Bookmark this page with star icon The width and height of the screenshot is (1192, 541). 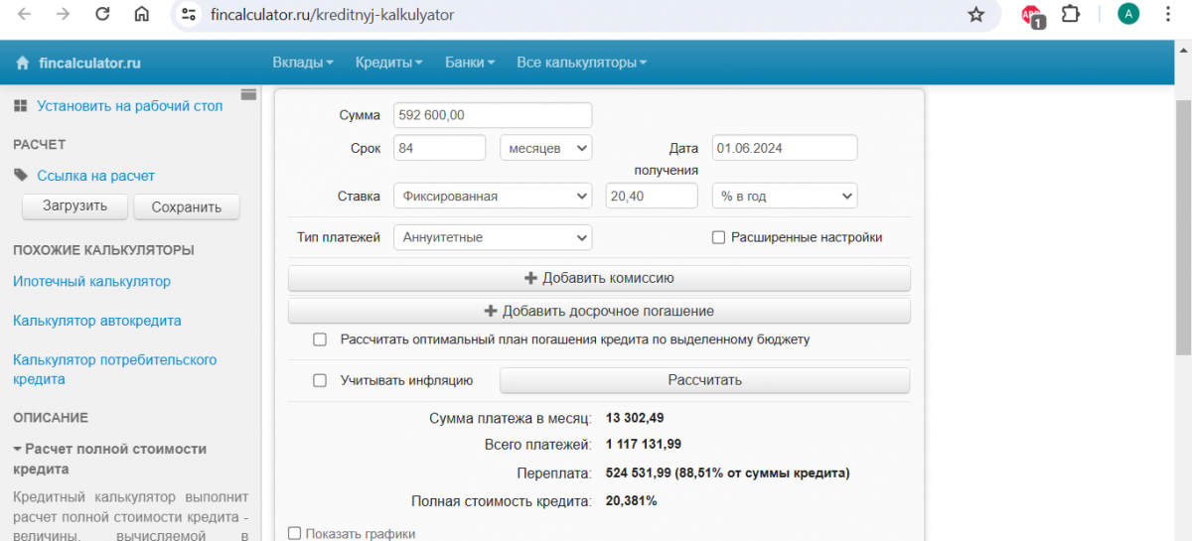(976, 15)
